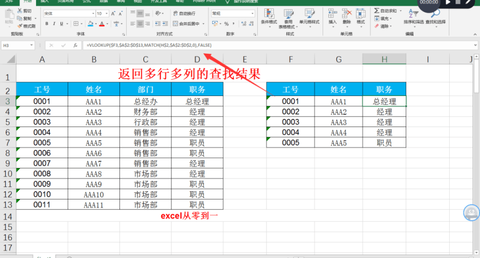This screenshot has height=258, width=480.
Task: Toggle top vertical alignment
Action: 132,13
